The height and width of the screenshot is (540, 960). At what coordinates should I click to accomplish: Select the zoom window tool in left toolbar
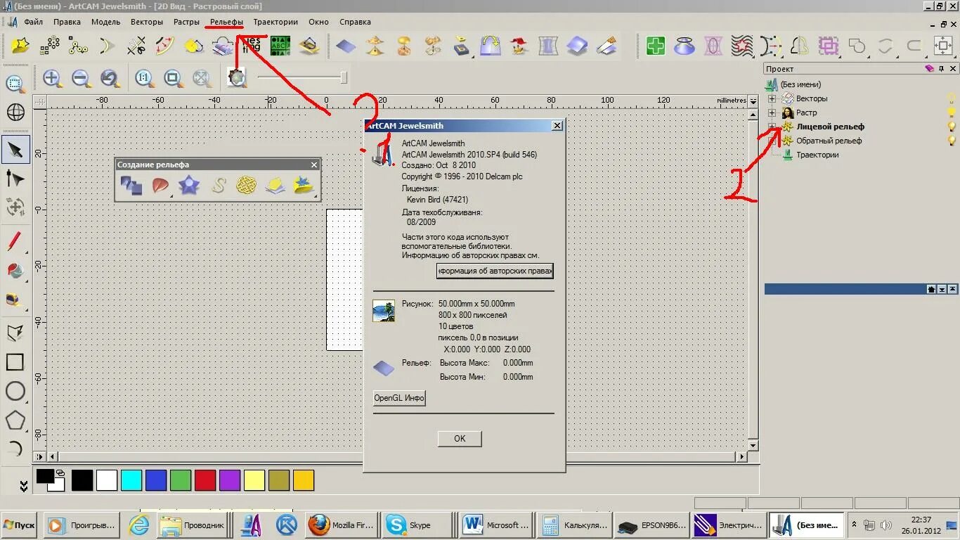(15, 84)
